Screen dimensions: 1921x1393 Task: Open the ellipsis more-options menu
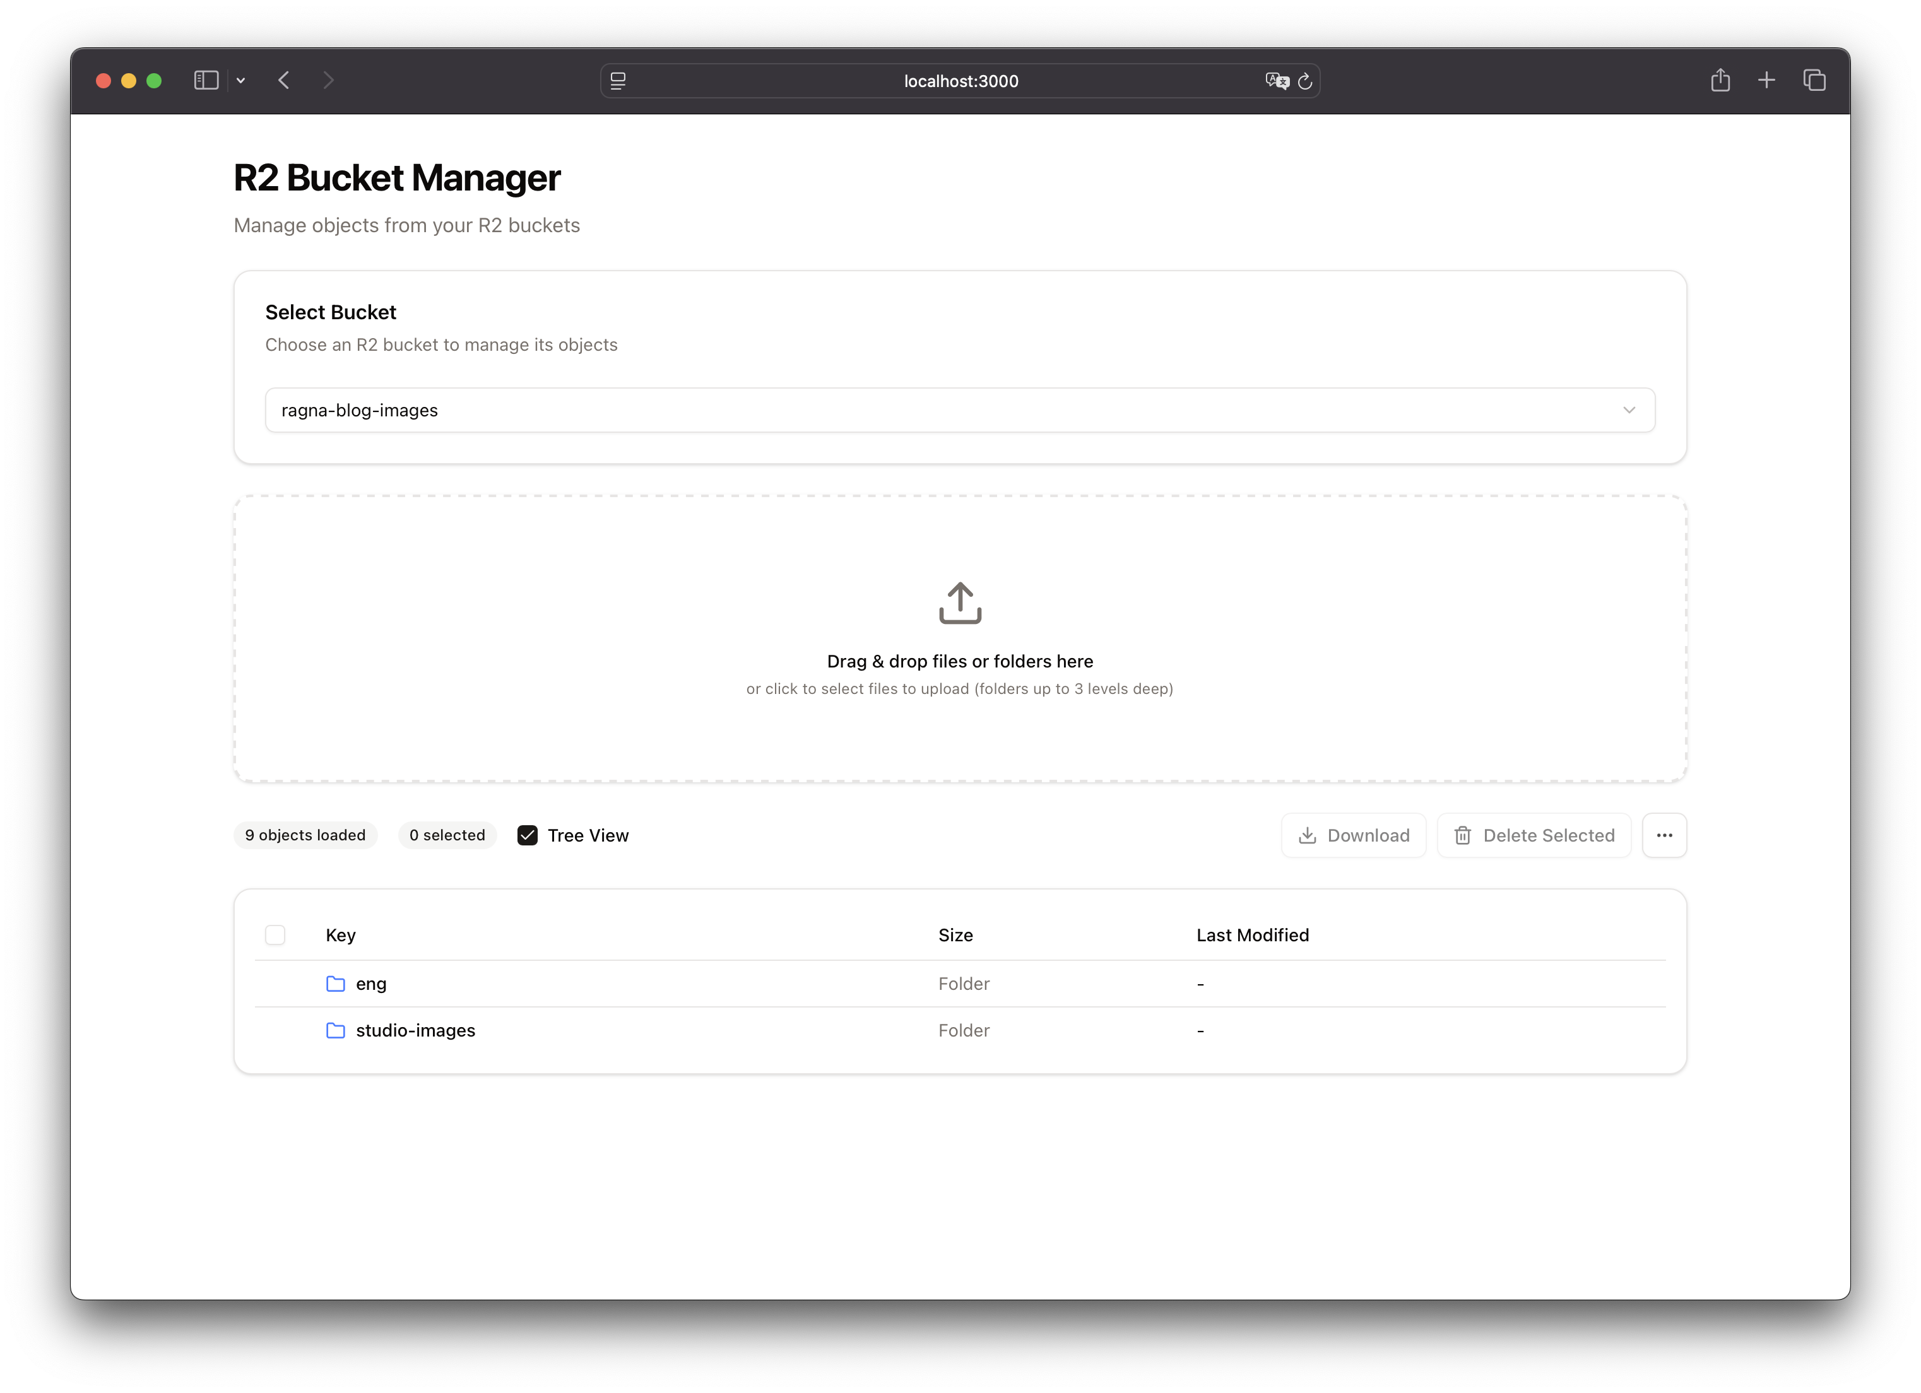click(x=1664, y=835)
